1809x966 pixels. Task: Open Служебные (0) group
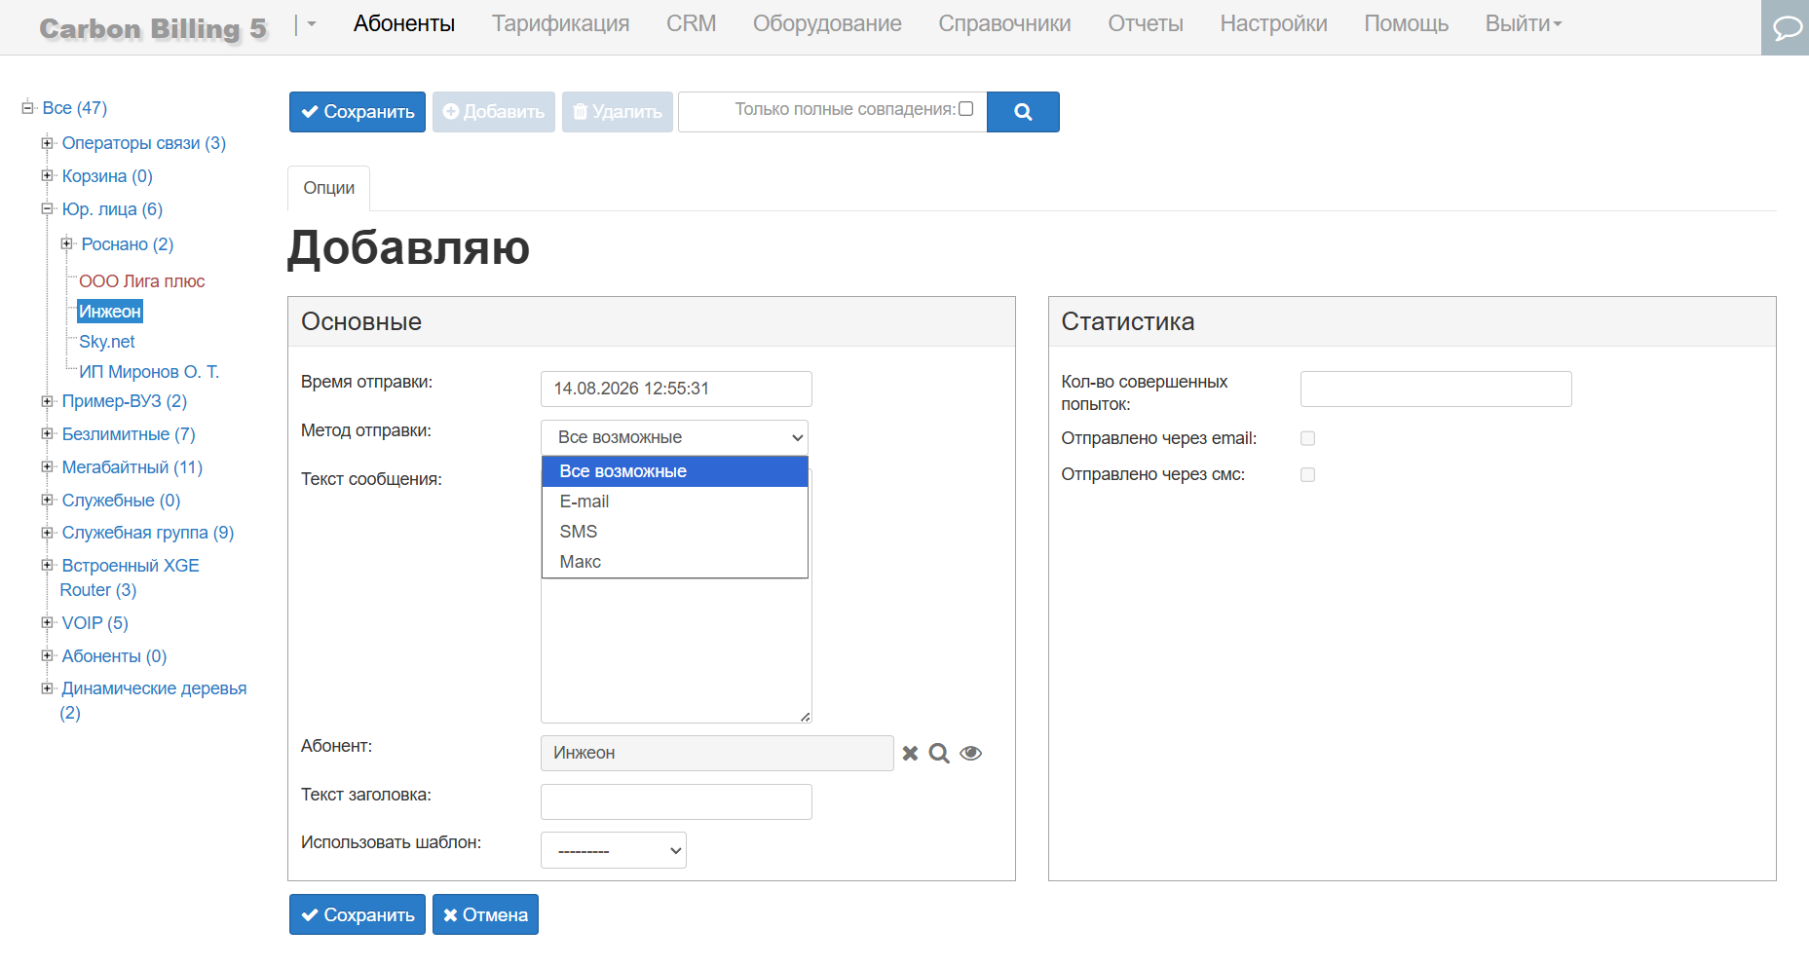pos(121,500)
